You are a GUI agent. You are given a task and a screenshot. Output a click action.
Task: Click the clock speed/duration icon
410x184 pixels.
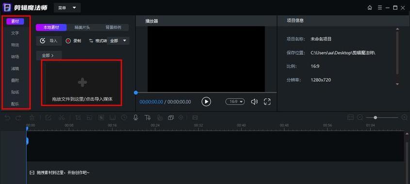tap(124, 118)
